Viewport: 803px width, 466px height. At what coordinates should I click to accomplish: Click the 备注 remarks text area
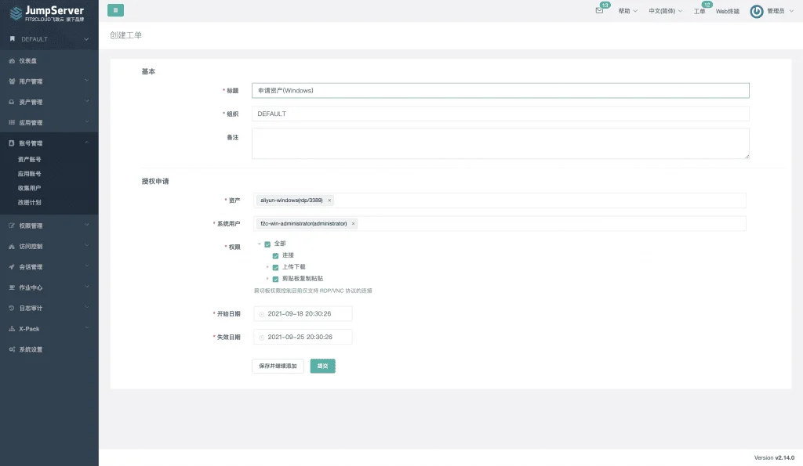tap(500, 143)
